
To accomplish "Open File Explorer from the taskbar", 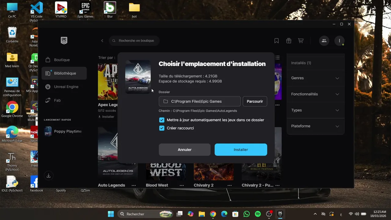I will point(202,214).
